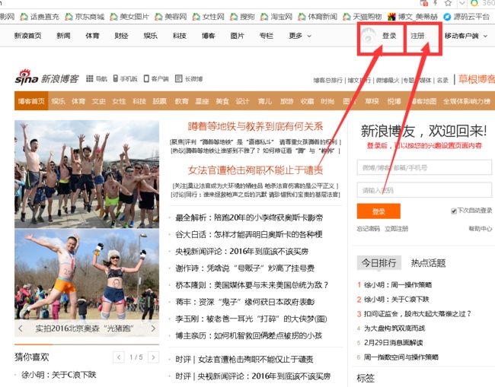This screenshot has height=387, width=495.
Task: Open the 体育新闻 bookmark
Action: click(x=318, y=17)
